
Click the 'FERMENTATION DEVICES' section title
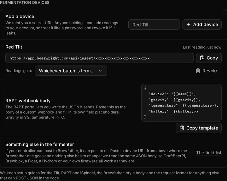click(25, 3)
